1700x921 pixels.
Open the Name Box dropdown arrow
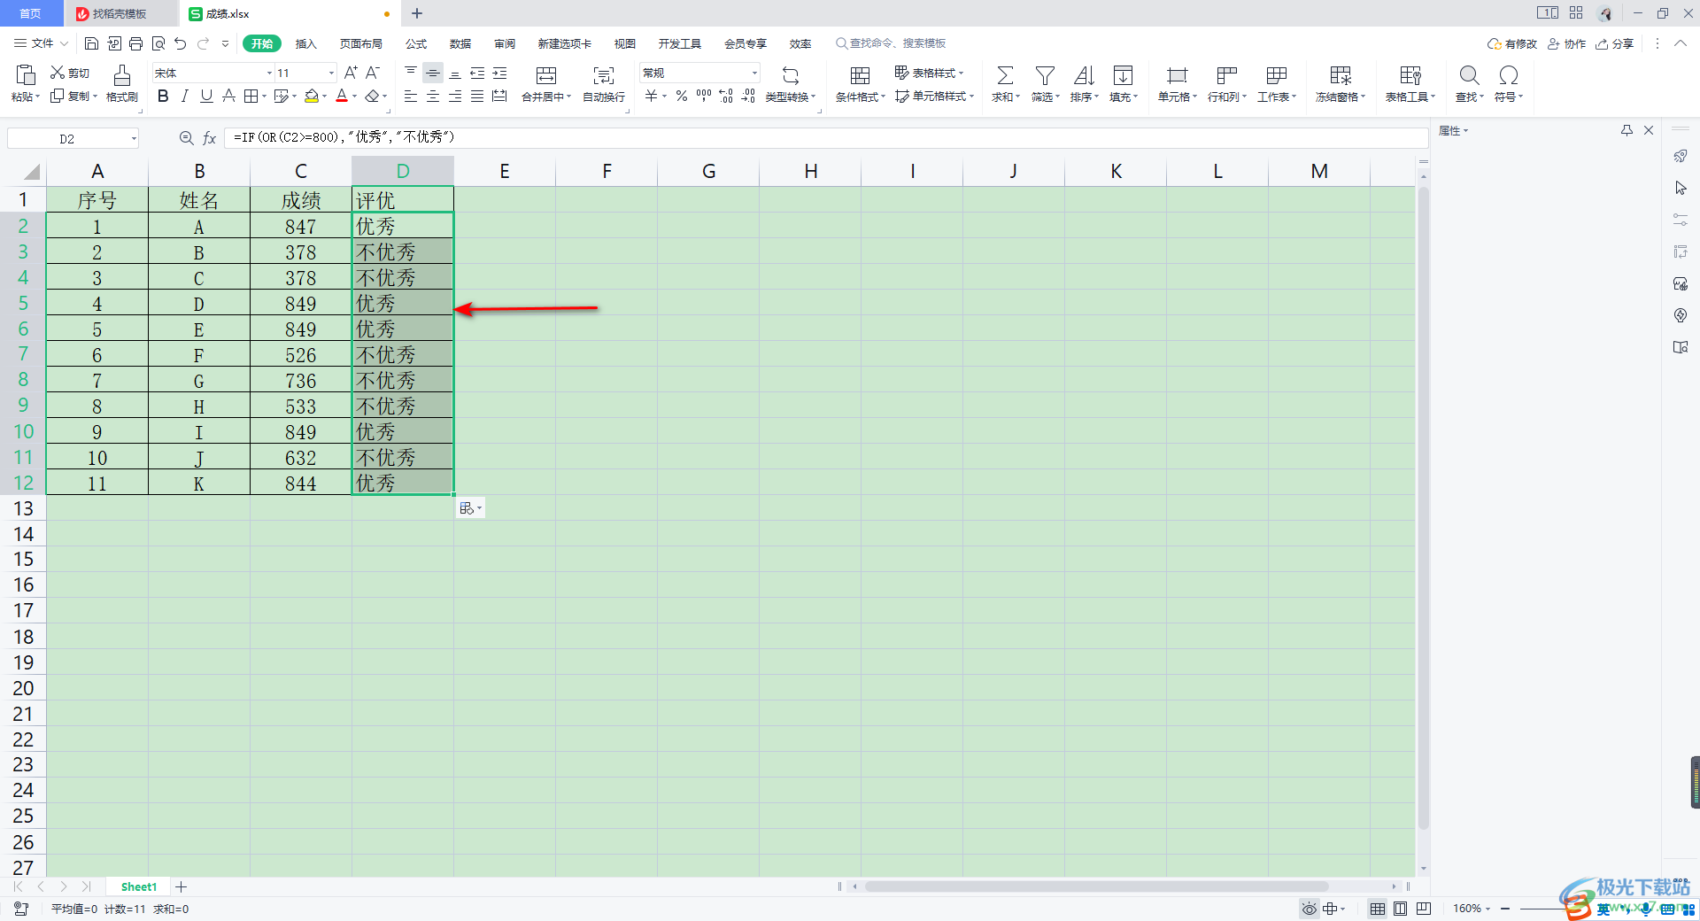coord(134,138)
